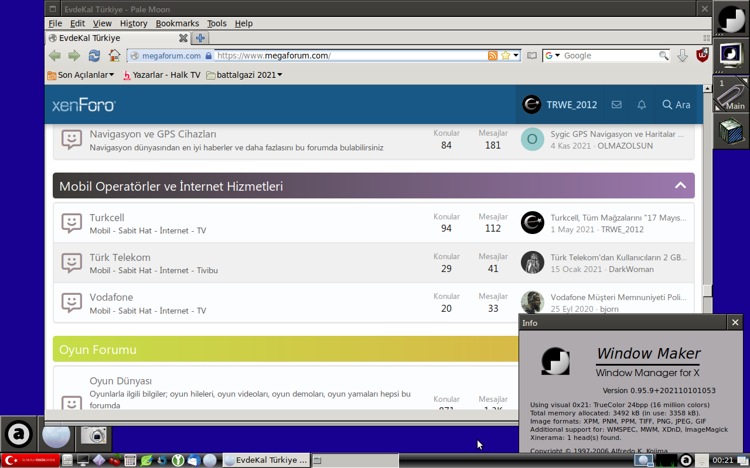
Task: Click the Vodafone forum node icon
Action: pyautogui.click(x=71, y=302)
